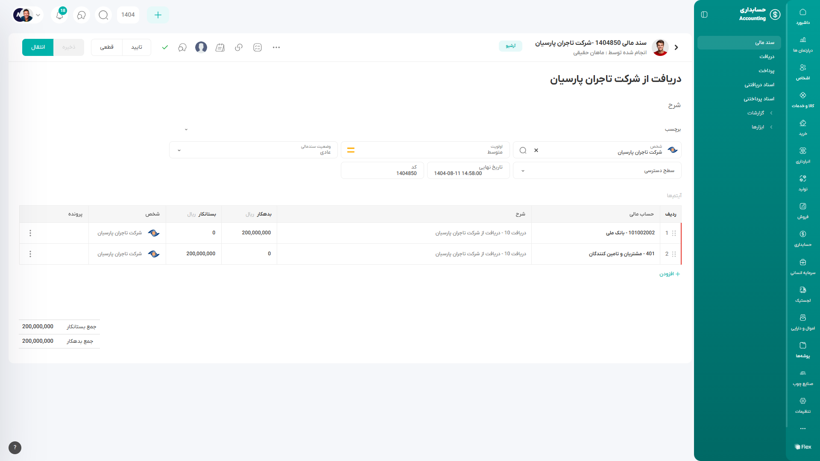Open the calendar notes icon in toolbar

click(x=220, y=47)
